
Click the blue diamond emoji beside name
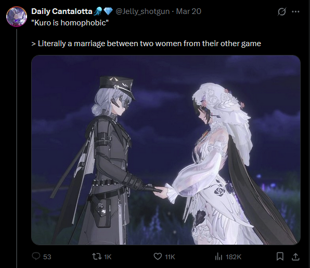coord(108,11)
